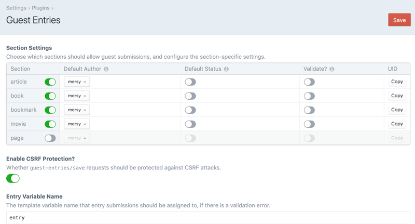Open the Default Author dropdown for article

tap(77, 82)
